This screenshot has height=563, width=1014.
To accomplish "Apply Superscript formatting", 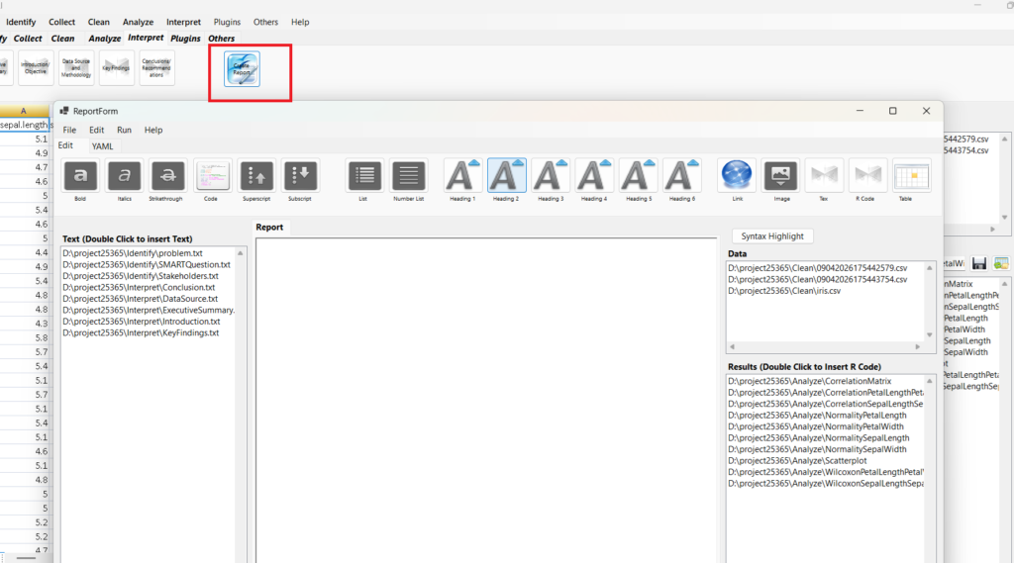I will click(256, 175).
